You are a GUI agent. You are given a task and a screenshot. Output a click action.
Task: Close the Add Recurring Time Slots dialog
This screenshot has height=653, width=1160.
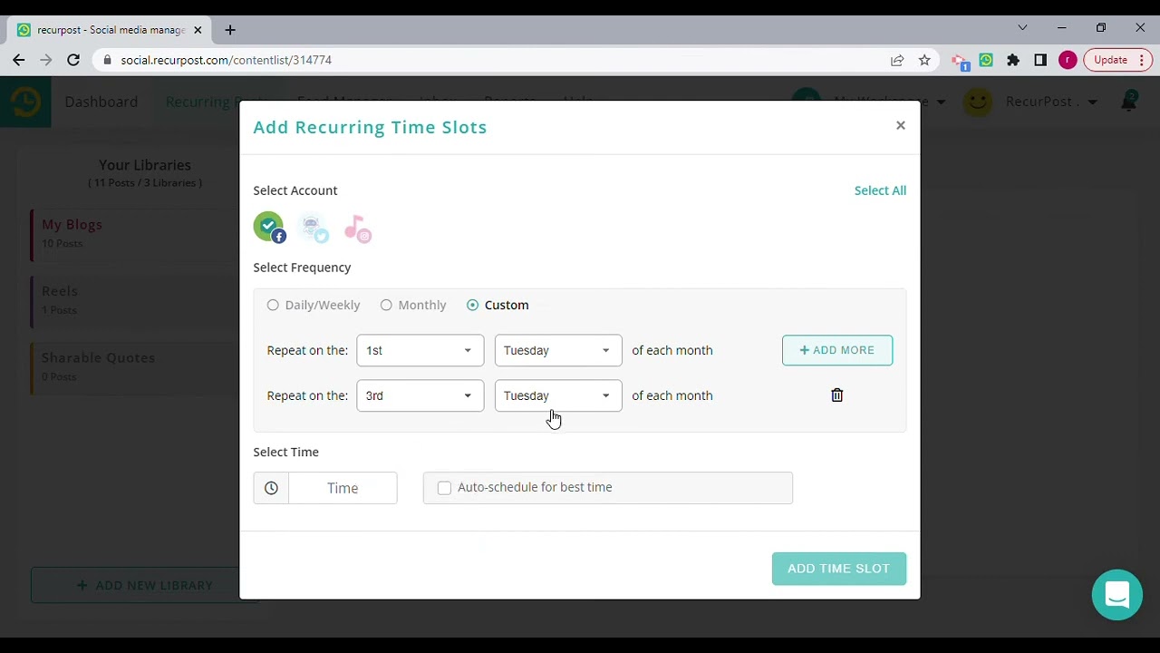(x=900, y=125)
